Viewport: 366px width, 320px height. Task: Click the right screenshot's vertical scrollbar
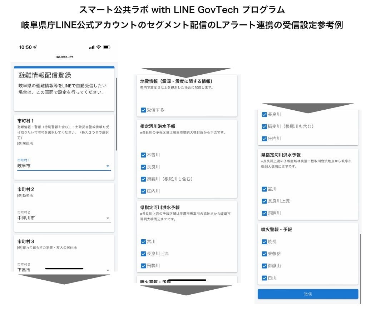pos(361,268)
